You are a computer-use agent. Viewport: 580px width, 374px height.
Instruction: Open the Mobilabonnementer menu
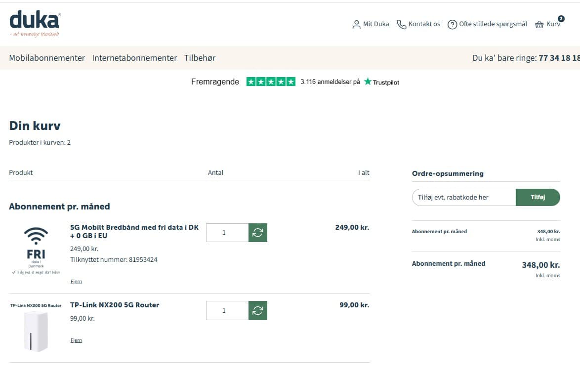[x=47, y=58]
